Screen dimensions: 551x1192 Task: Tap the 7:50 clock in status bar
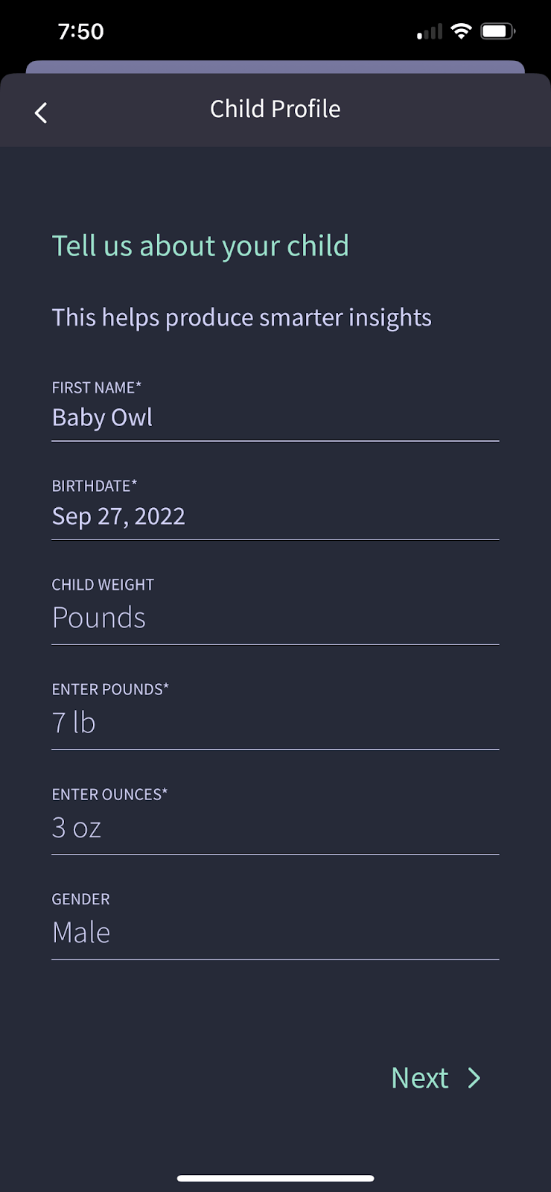80,31
